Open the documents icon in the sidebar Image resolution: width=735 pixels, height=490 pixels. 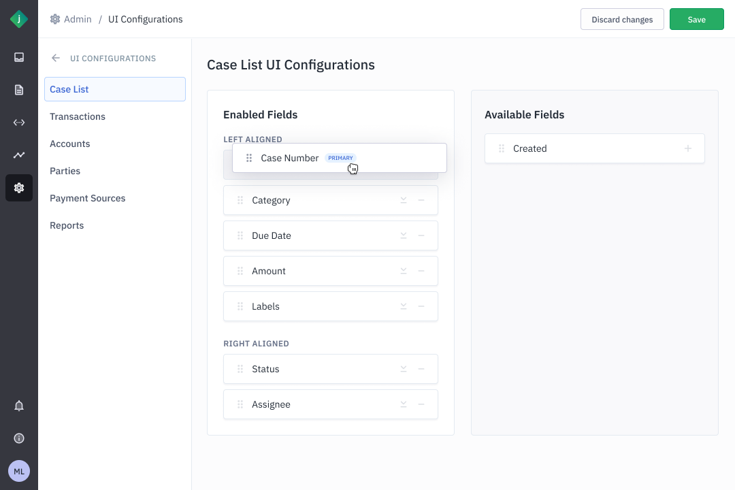tap(19, 90)
